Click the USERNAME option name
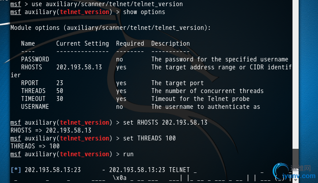The width and height of the screenshot is (318, 183). click(35, 107)
